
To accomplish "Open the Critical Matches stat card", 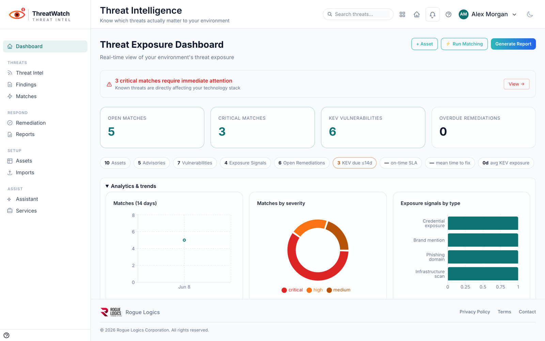I will (x=263, y=128).
